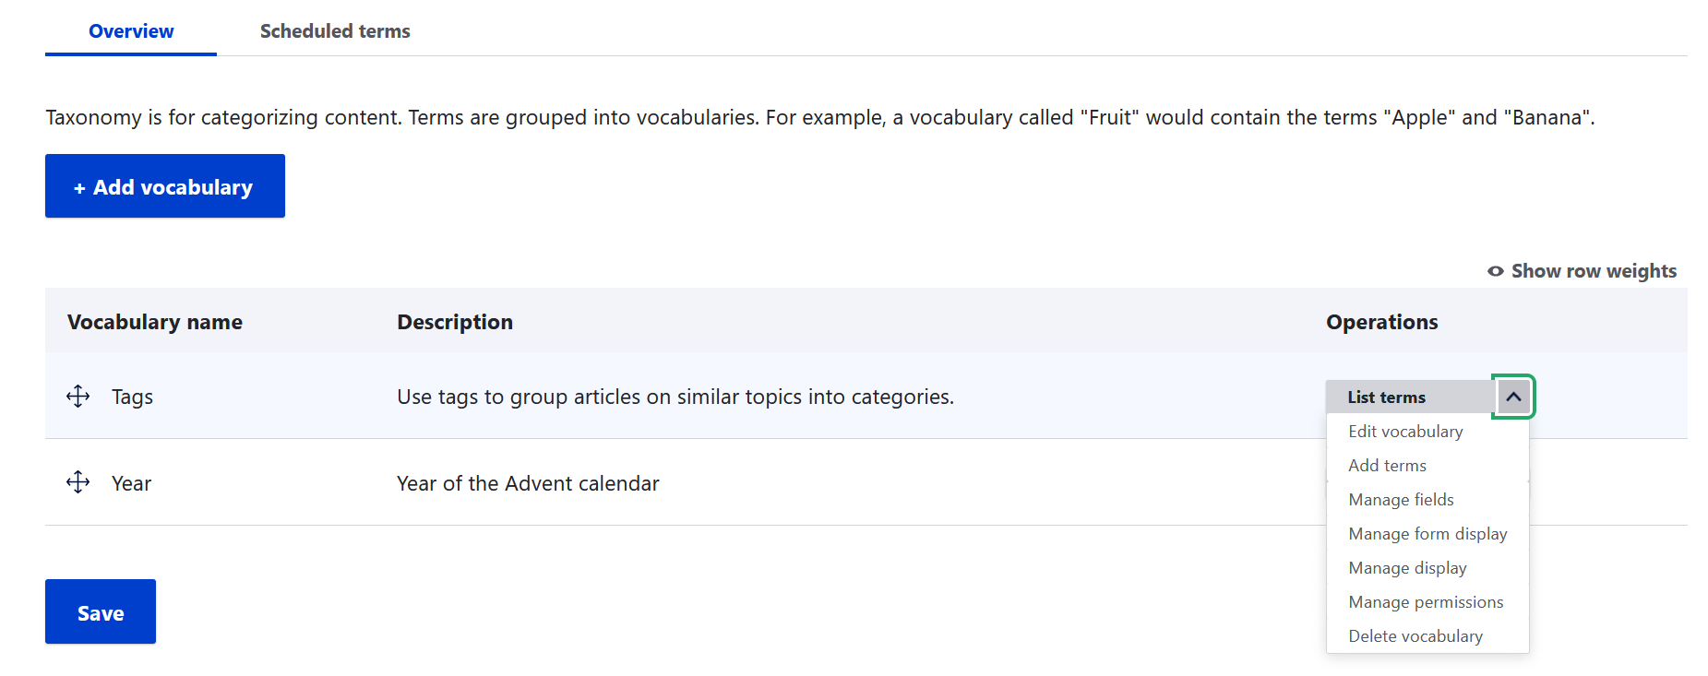The image size is (1708, 676).
Task: Click the drag handle for Tags row
Action: point(78,397)
